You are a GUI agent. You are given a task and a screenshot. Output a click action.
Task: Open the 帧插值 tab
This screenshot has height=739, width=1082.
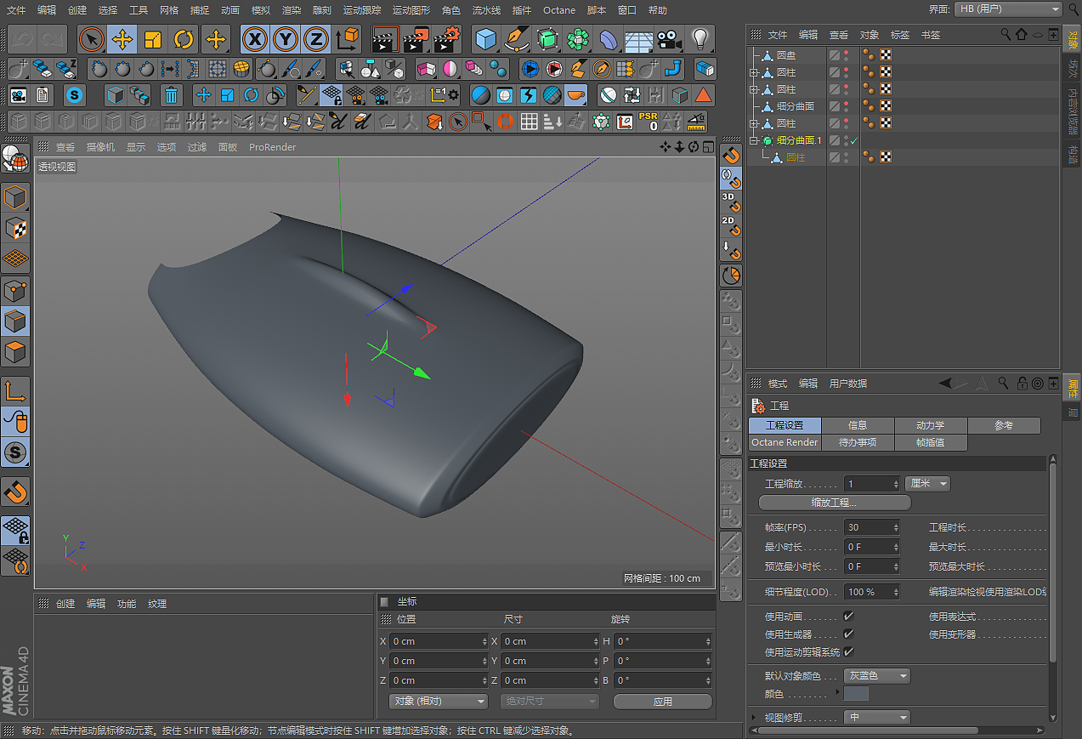(x=930, y=442)
